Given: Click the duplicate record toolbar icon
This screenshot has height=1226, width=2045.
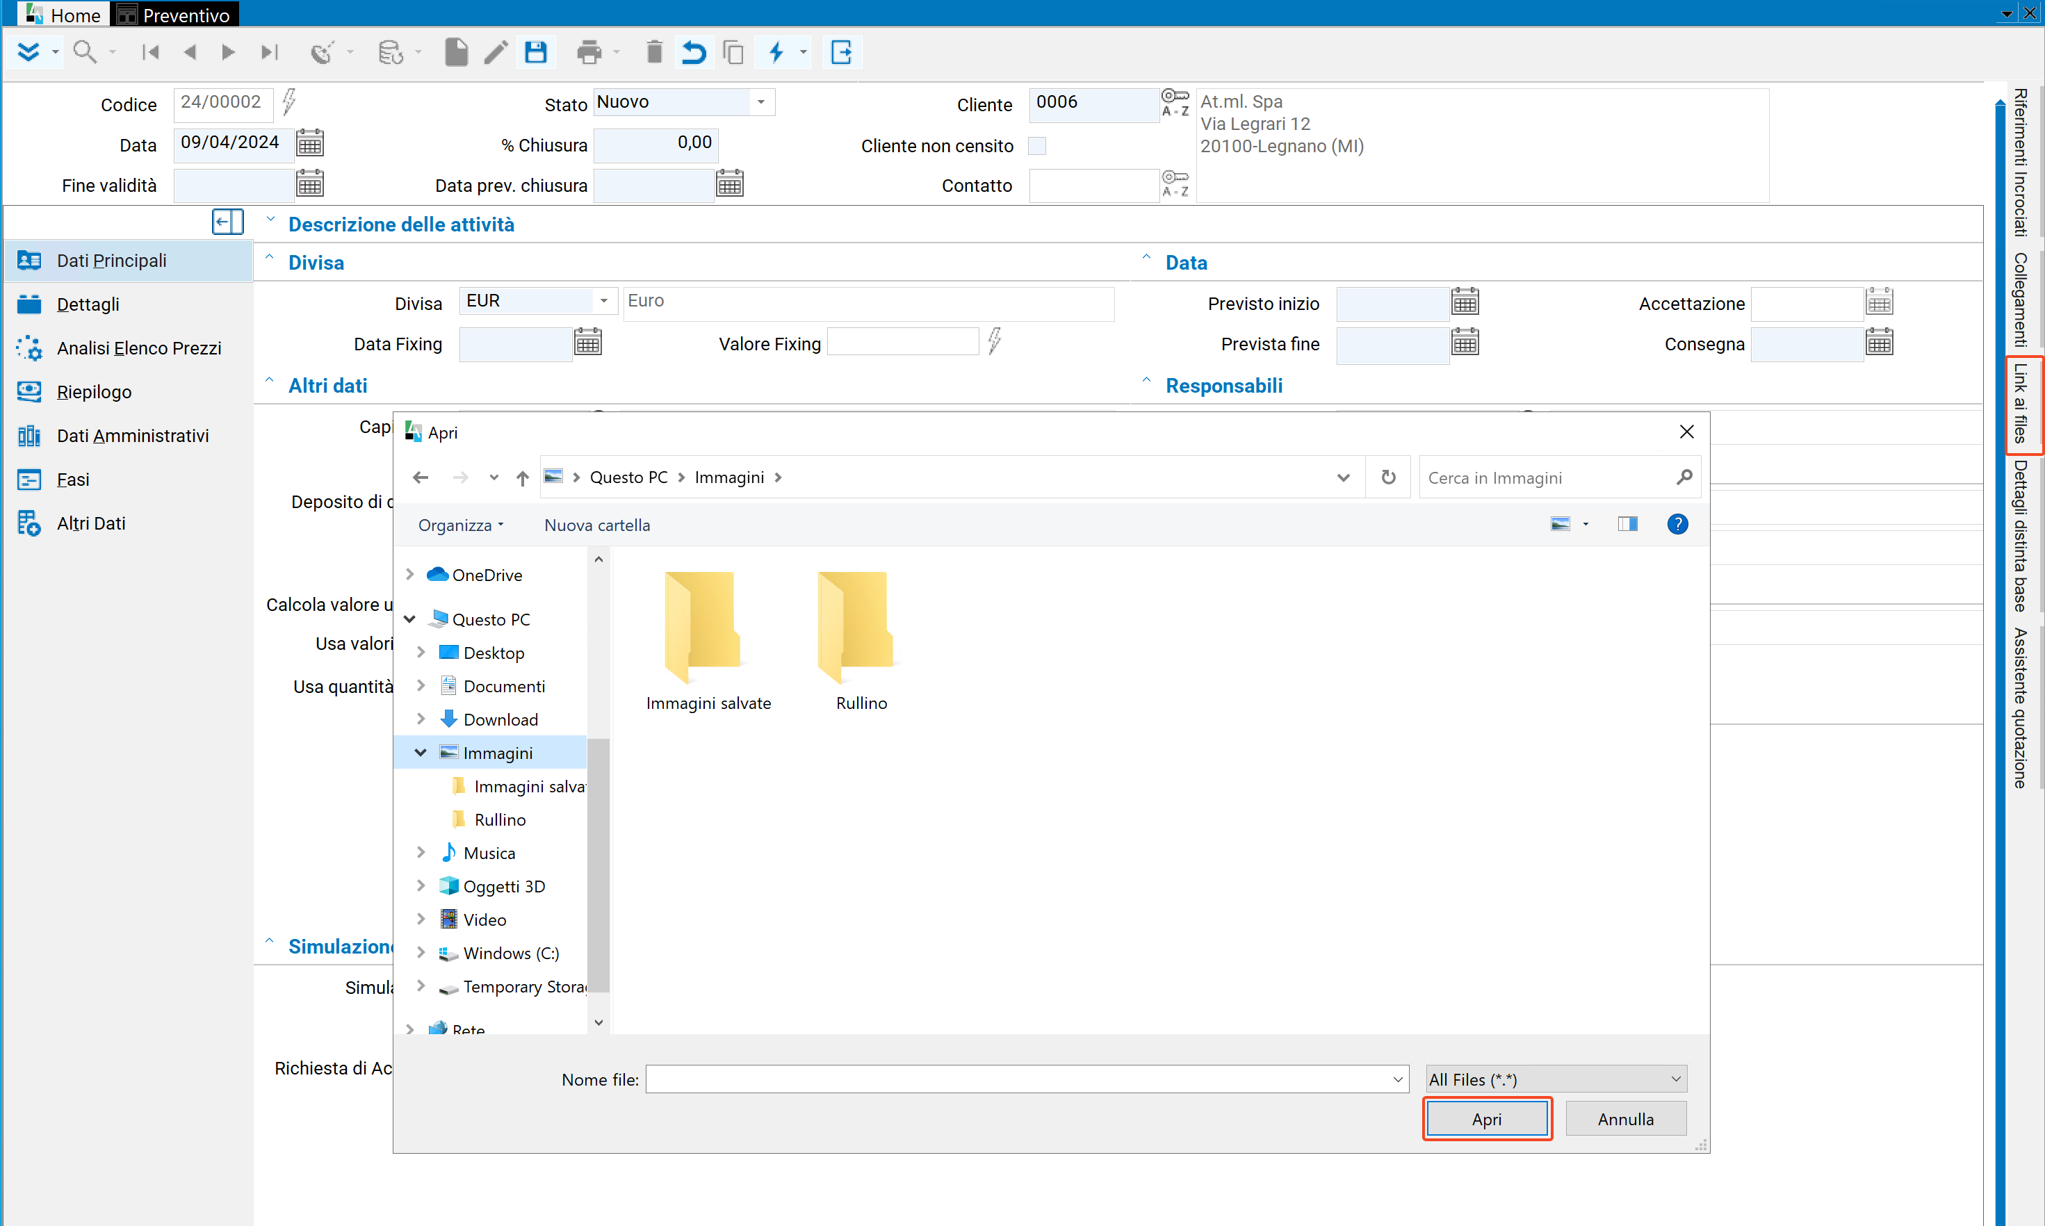Looking at the screenshot, I should coord(734,52).
